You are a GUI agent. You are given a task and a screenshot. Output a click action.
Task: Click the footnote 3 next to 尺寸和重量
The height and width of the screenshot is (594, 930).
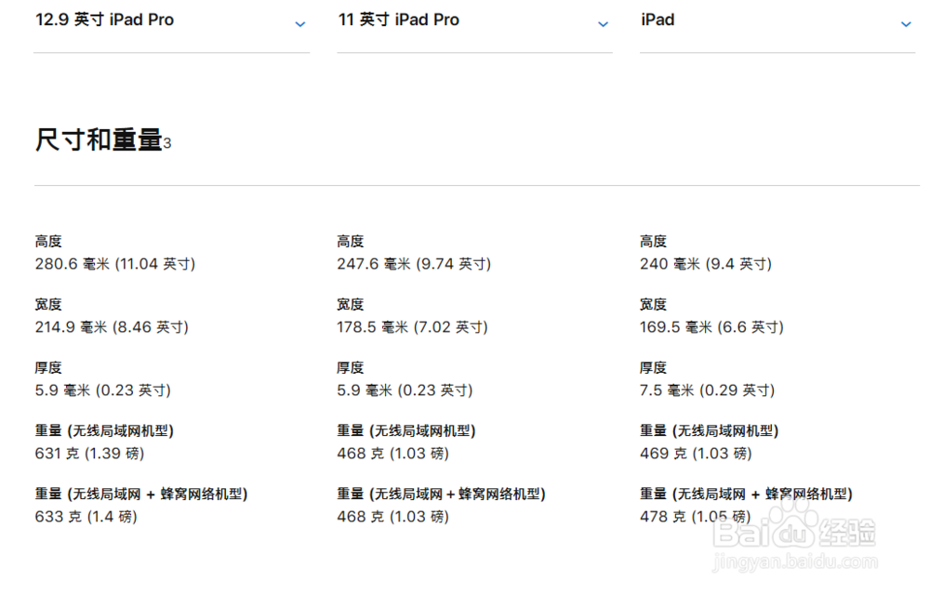[x=168, y=145]
